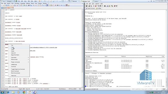Click the Undo icon in Notepad++ toolbar
This screenshot has height=94, width=168.
(24, 5)
